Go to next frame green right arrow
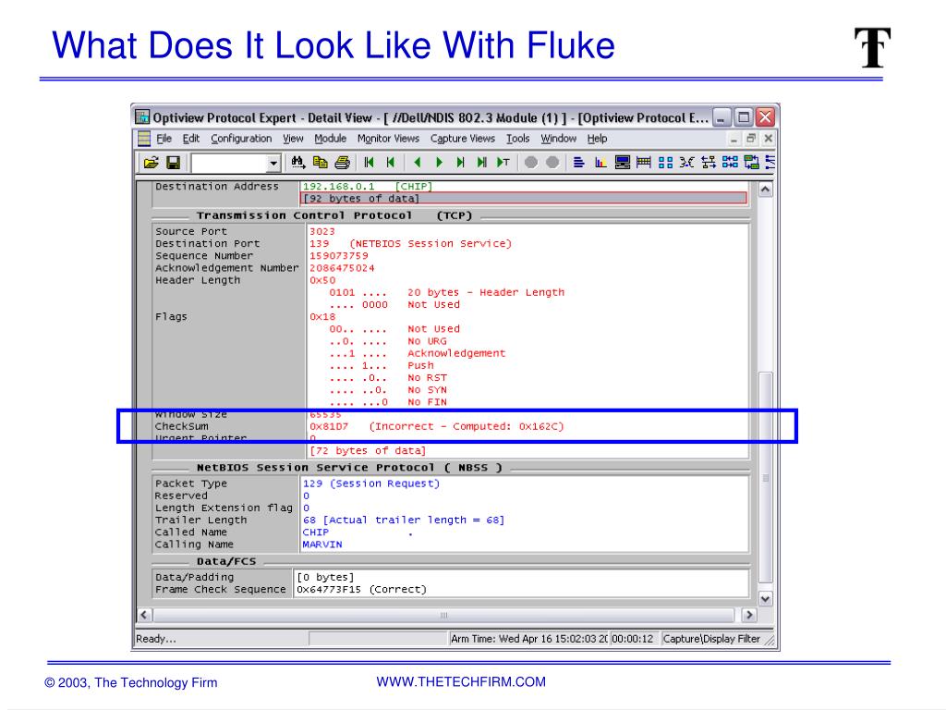Viewport: 946px width, 710px height. [x=439, y=163]
